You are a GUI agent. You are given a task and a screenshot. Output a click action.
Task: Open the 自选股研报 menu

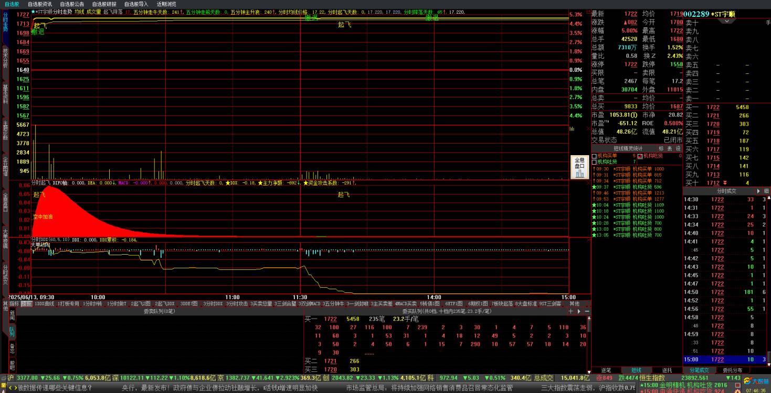pos(104,4)
